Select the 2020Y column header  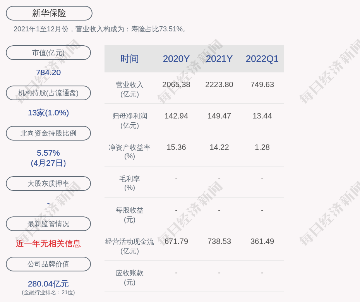pyautogui.click(x=176, y=59)
